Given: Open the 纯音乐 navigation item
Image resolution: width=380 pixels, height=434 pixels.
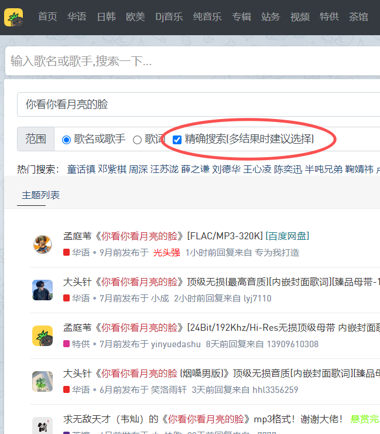Looking at the screenshot, I should pos(207,17).
